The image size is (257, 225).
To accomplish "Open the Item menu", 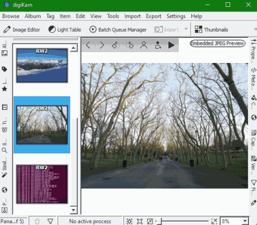I will click(x=65, y=16).
